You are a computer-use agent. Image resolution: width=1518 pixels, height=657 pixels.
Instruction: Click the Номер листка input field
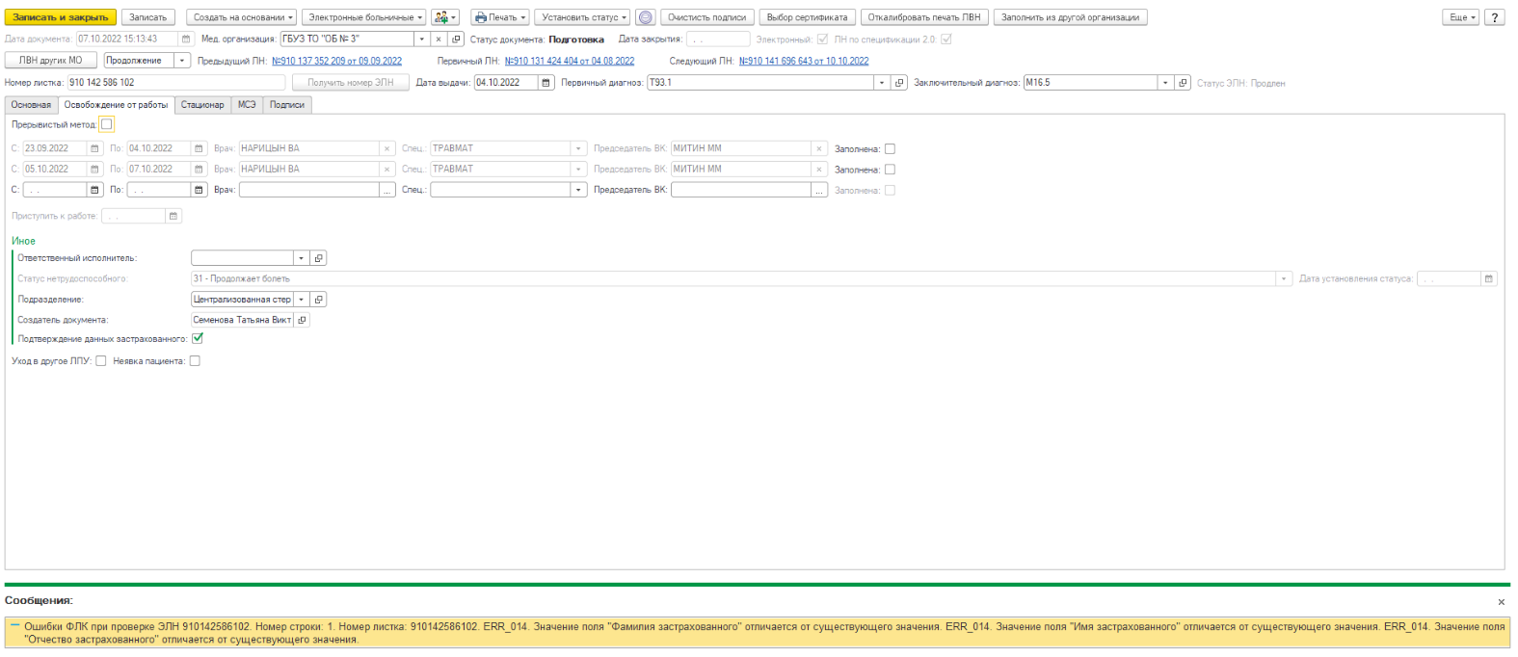[175, 83]
